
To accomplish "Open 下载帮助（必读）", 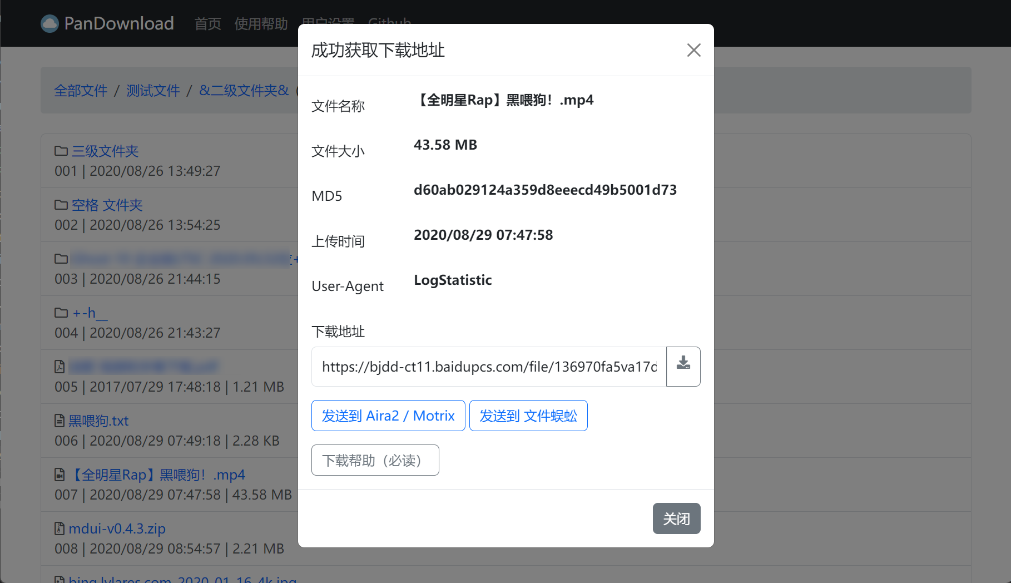I will pyautogui.click(x=375, y=460).
